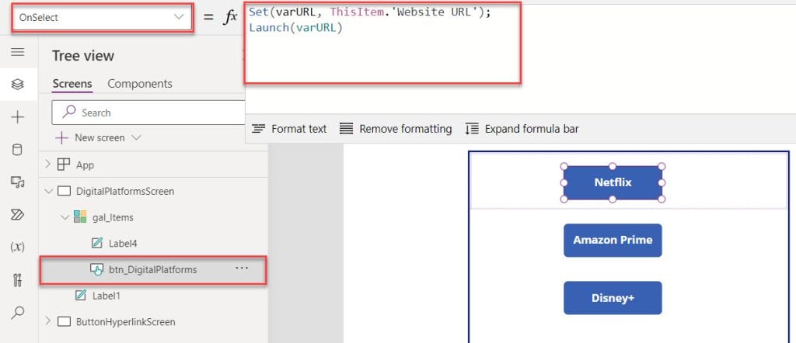The image size is (796, 343).
Task: Collapse the gal_Items gallery node
Action: tap(65, 217)
